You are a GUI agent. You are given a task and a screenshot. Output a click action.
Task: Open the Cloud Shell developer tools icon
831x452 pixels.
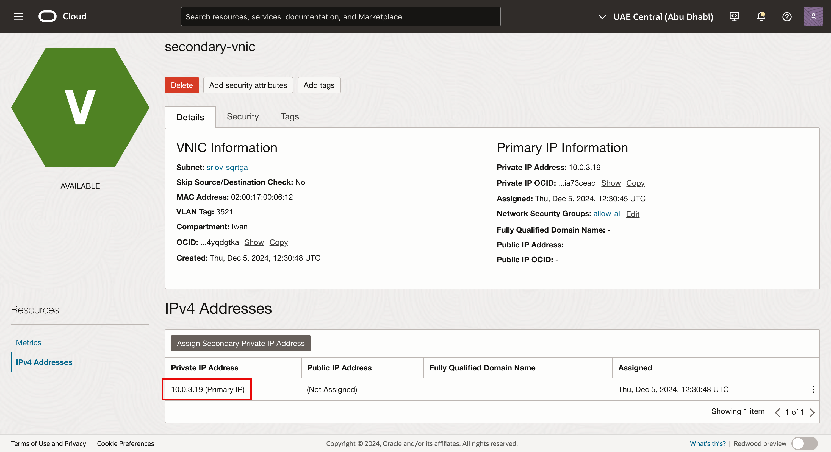click(734, 16)
